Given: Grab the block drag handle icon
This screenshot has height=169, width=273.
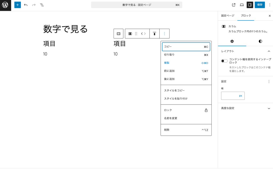Looking at the screenshot, I should point(136,34).
